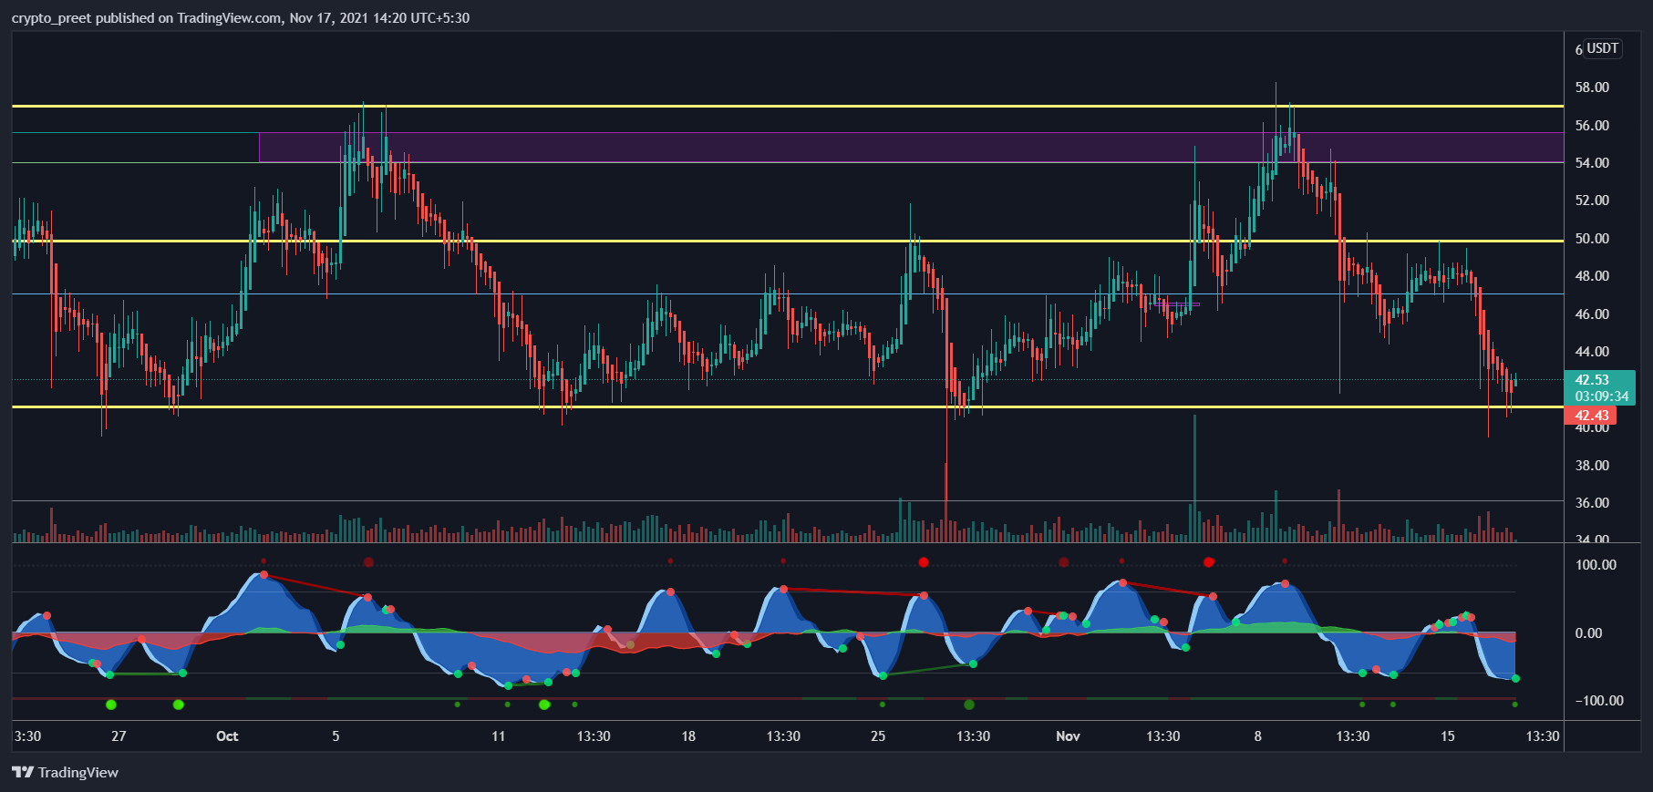The width and height of the screenshot is (1653, 792).
Task: Select the 50.00 price axis label
Action: pos(1592,239)
